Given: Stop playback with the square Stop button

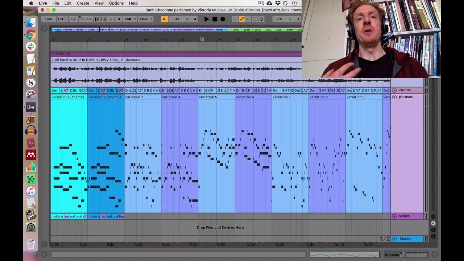Looking at the screenshot, I should (215, 19).
